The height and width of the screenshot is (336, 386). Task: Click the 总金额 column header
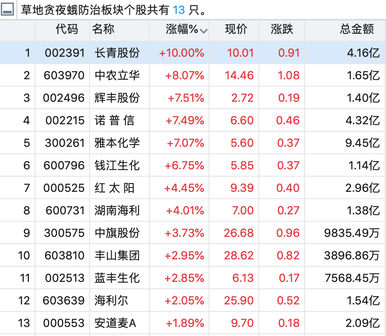point(357,29)
